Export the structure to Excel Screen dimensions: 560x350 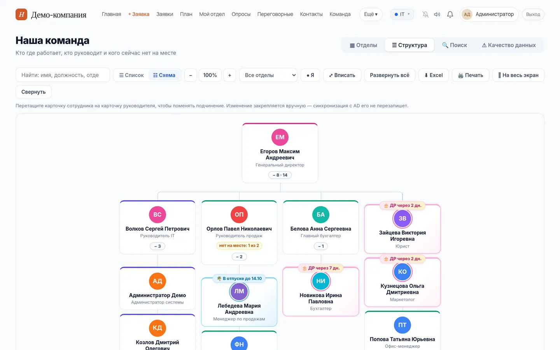click(434, 75)
